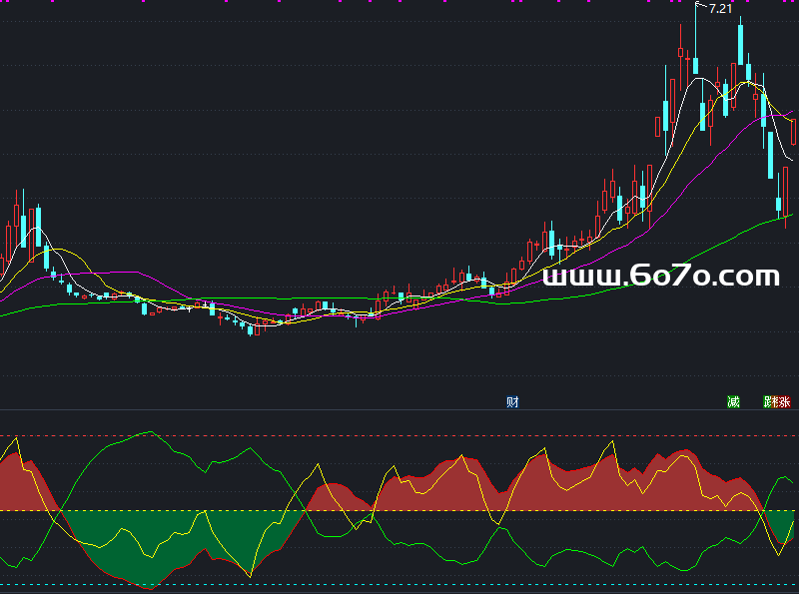This screenshot has width=799, height=594.
Task: Click the rightmost red candlestick touching green average
Action: point(786,195)
